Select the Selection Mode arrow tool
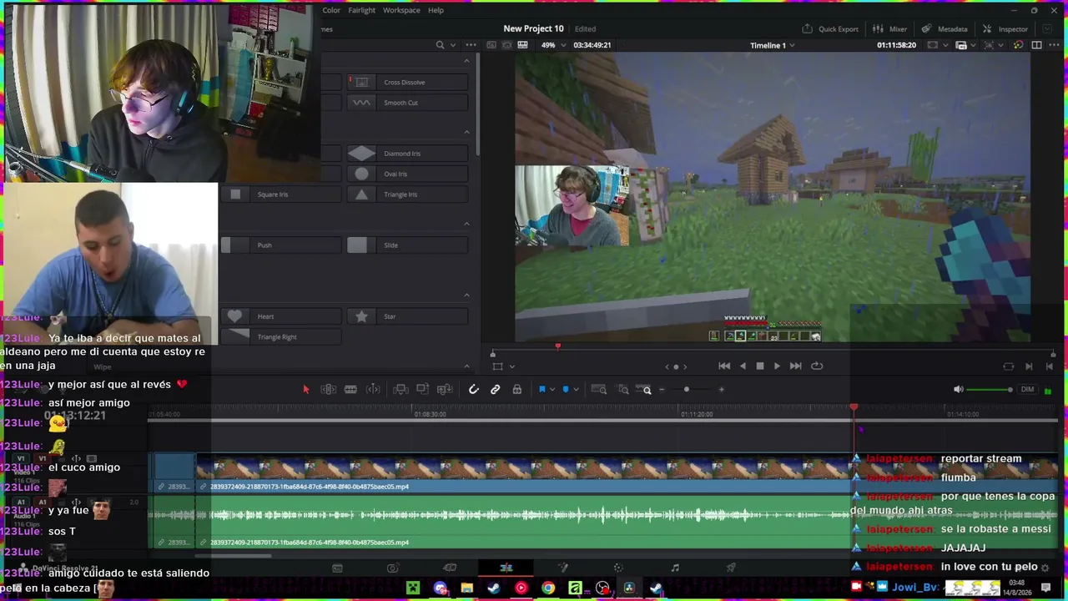Screen dimensions: 1068x601 click(x=305, y=389)
